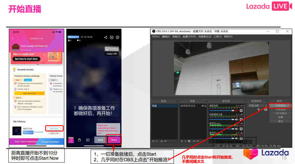Move scene up with the Scenes up arrow
The width and height of the screenshot is (295, 164).
[x=162, y=141]
